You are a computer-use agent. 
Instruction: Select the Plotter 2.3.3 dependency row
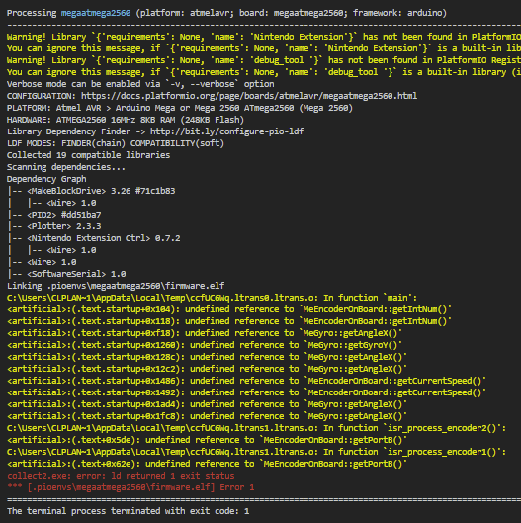point(54,226)
